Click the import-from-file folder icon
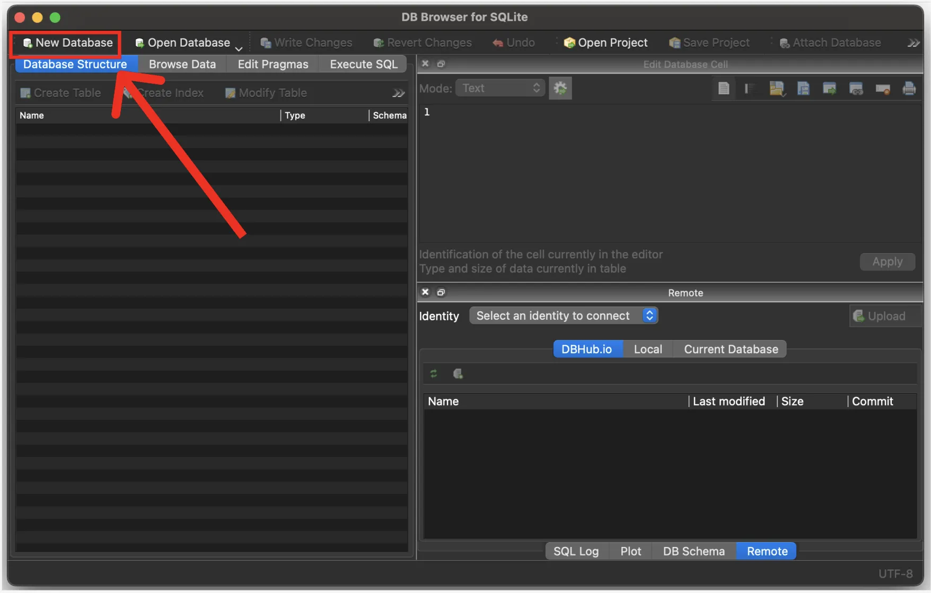 [777, 88]
